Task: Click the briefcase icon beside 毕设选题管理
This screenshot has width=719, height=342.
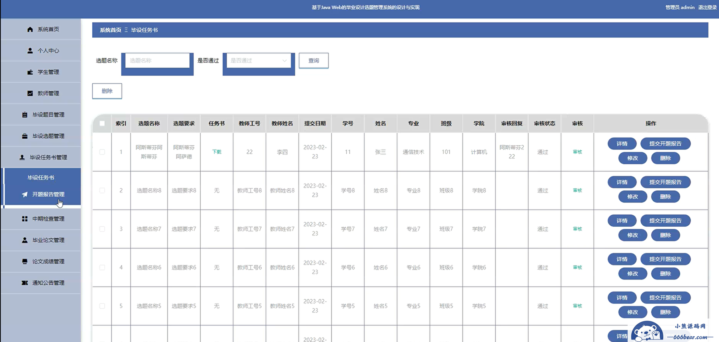Action: coord(25,136)
